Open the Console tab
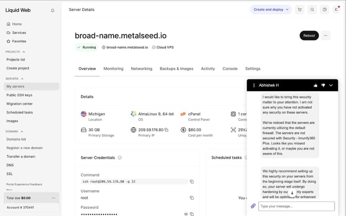346x216 pixels. pyautogui.click(x=230, y=69)
